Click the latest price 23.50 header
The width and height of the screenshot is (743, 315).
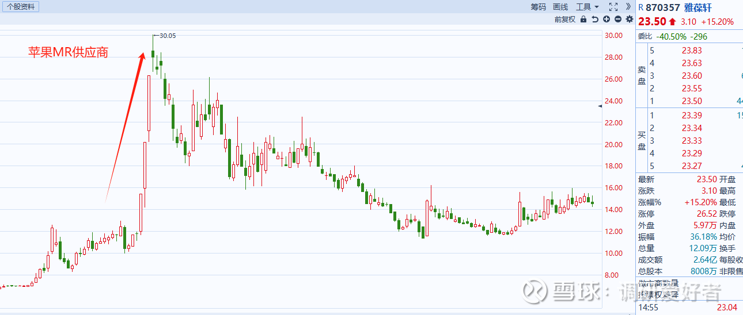[x=652, y=22]
